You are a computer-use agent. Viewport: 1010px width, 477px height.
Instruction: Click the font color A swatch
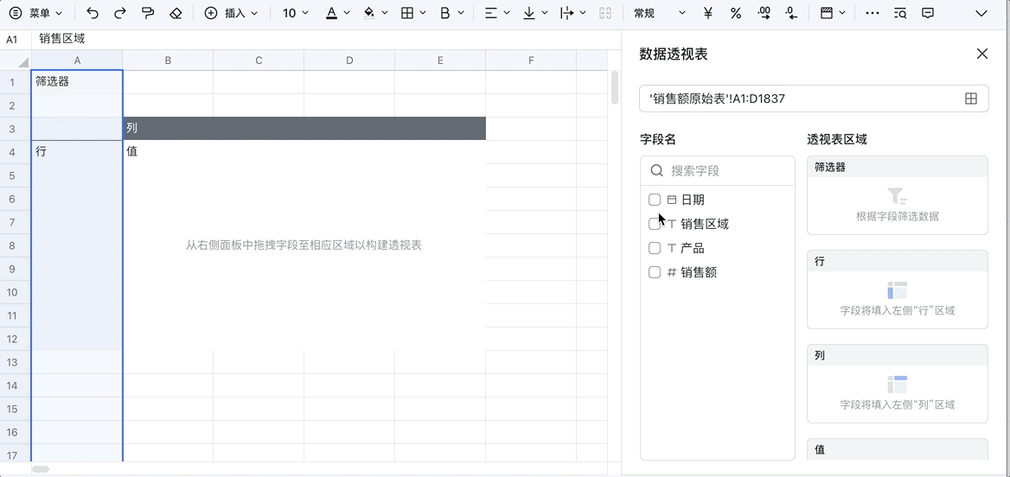click(x=332, y=13)
